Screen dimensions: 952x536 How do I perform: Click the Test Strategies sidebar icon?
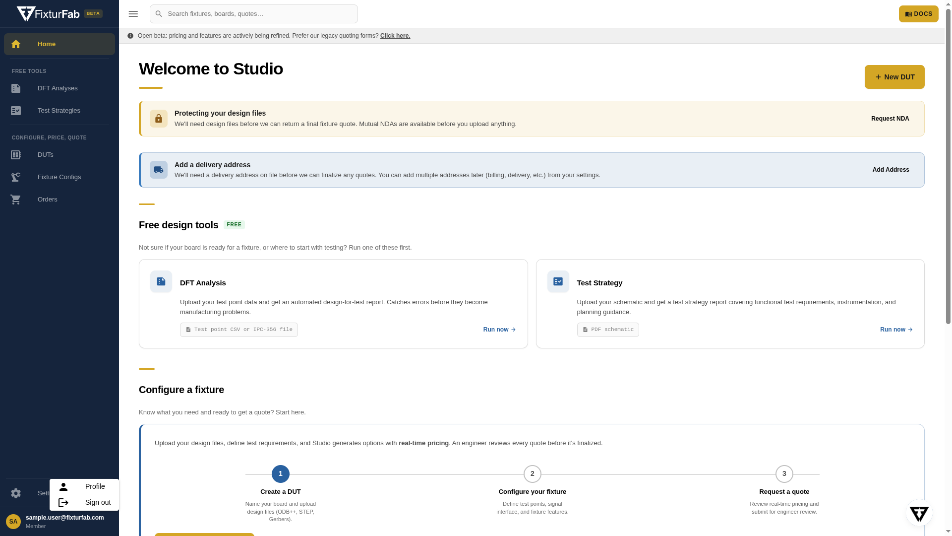click(x=16, y=111)
